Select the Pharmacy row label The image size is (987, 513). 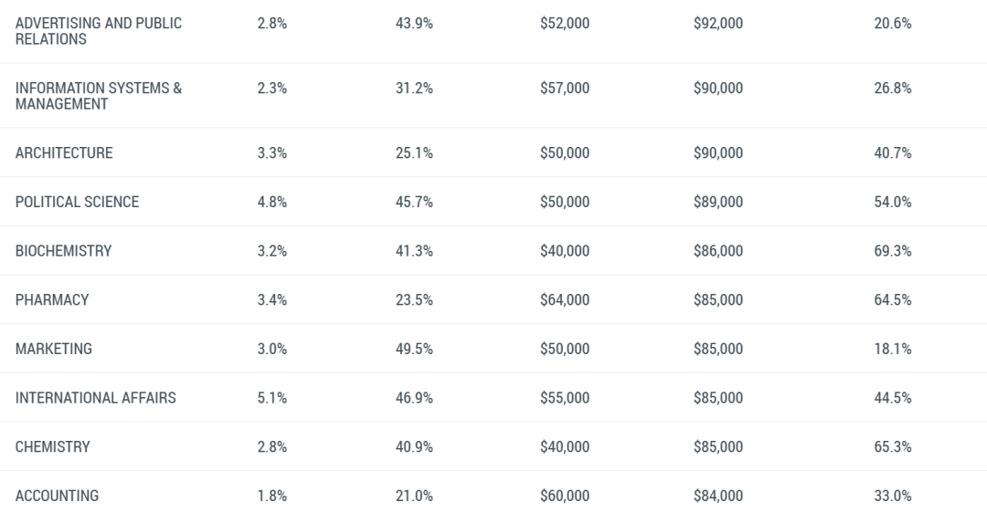(x=52, y=300)
